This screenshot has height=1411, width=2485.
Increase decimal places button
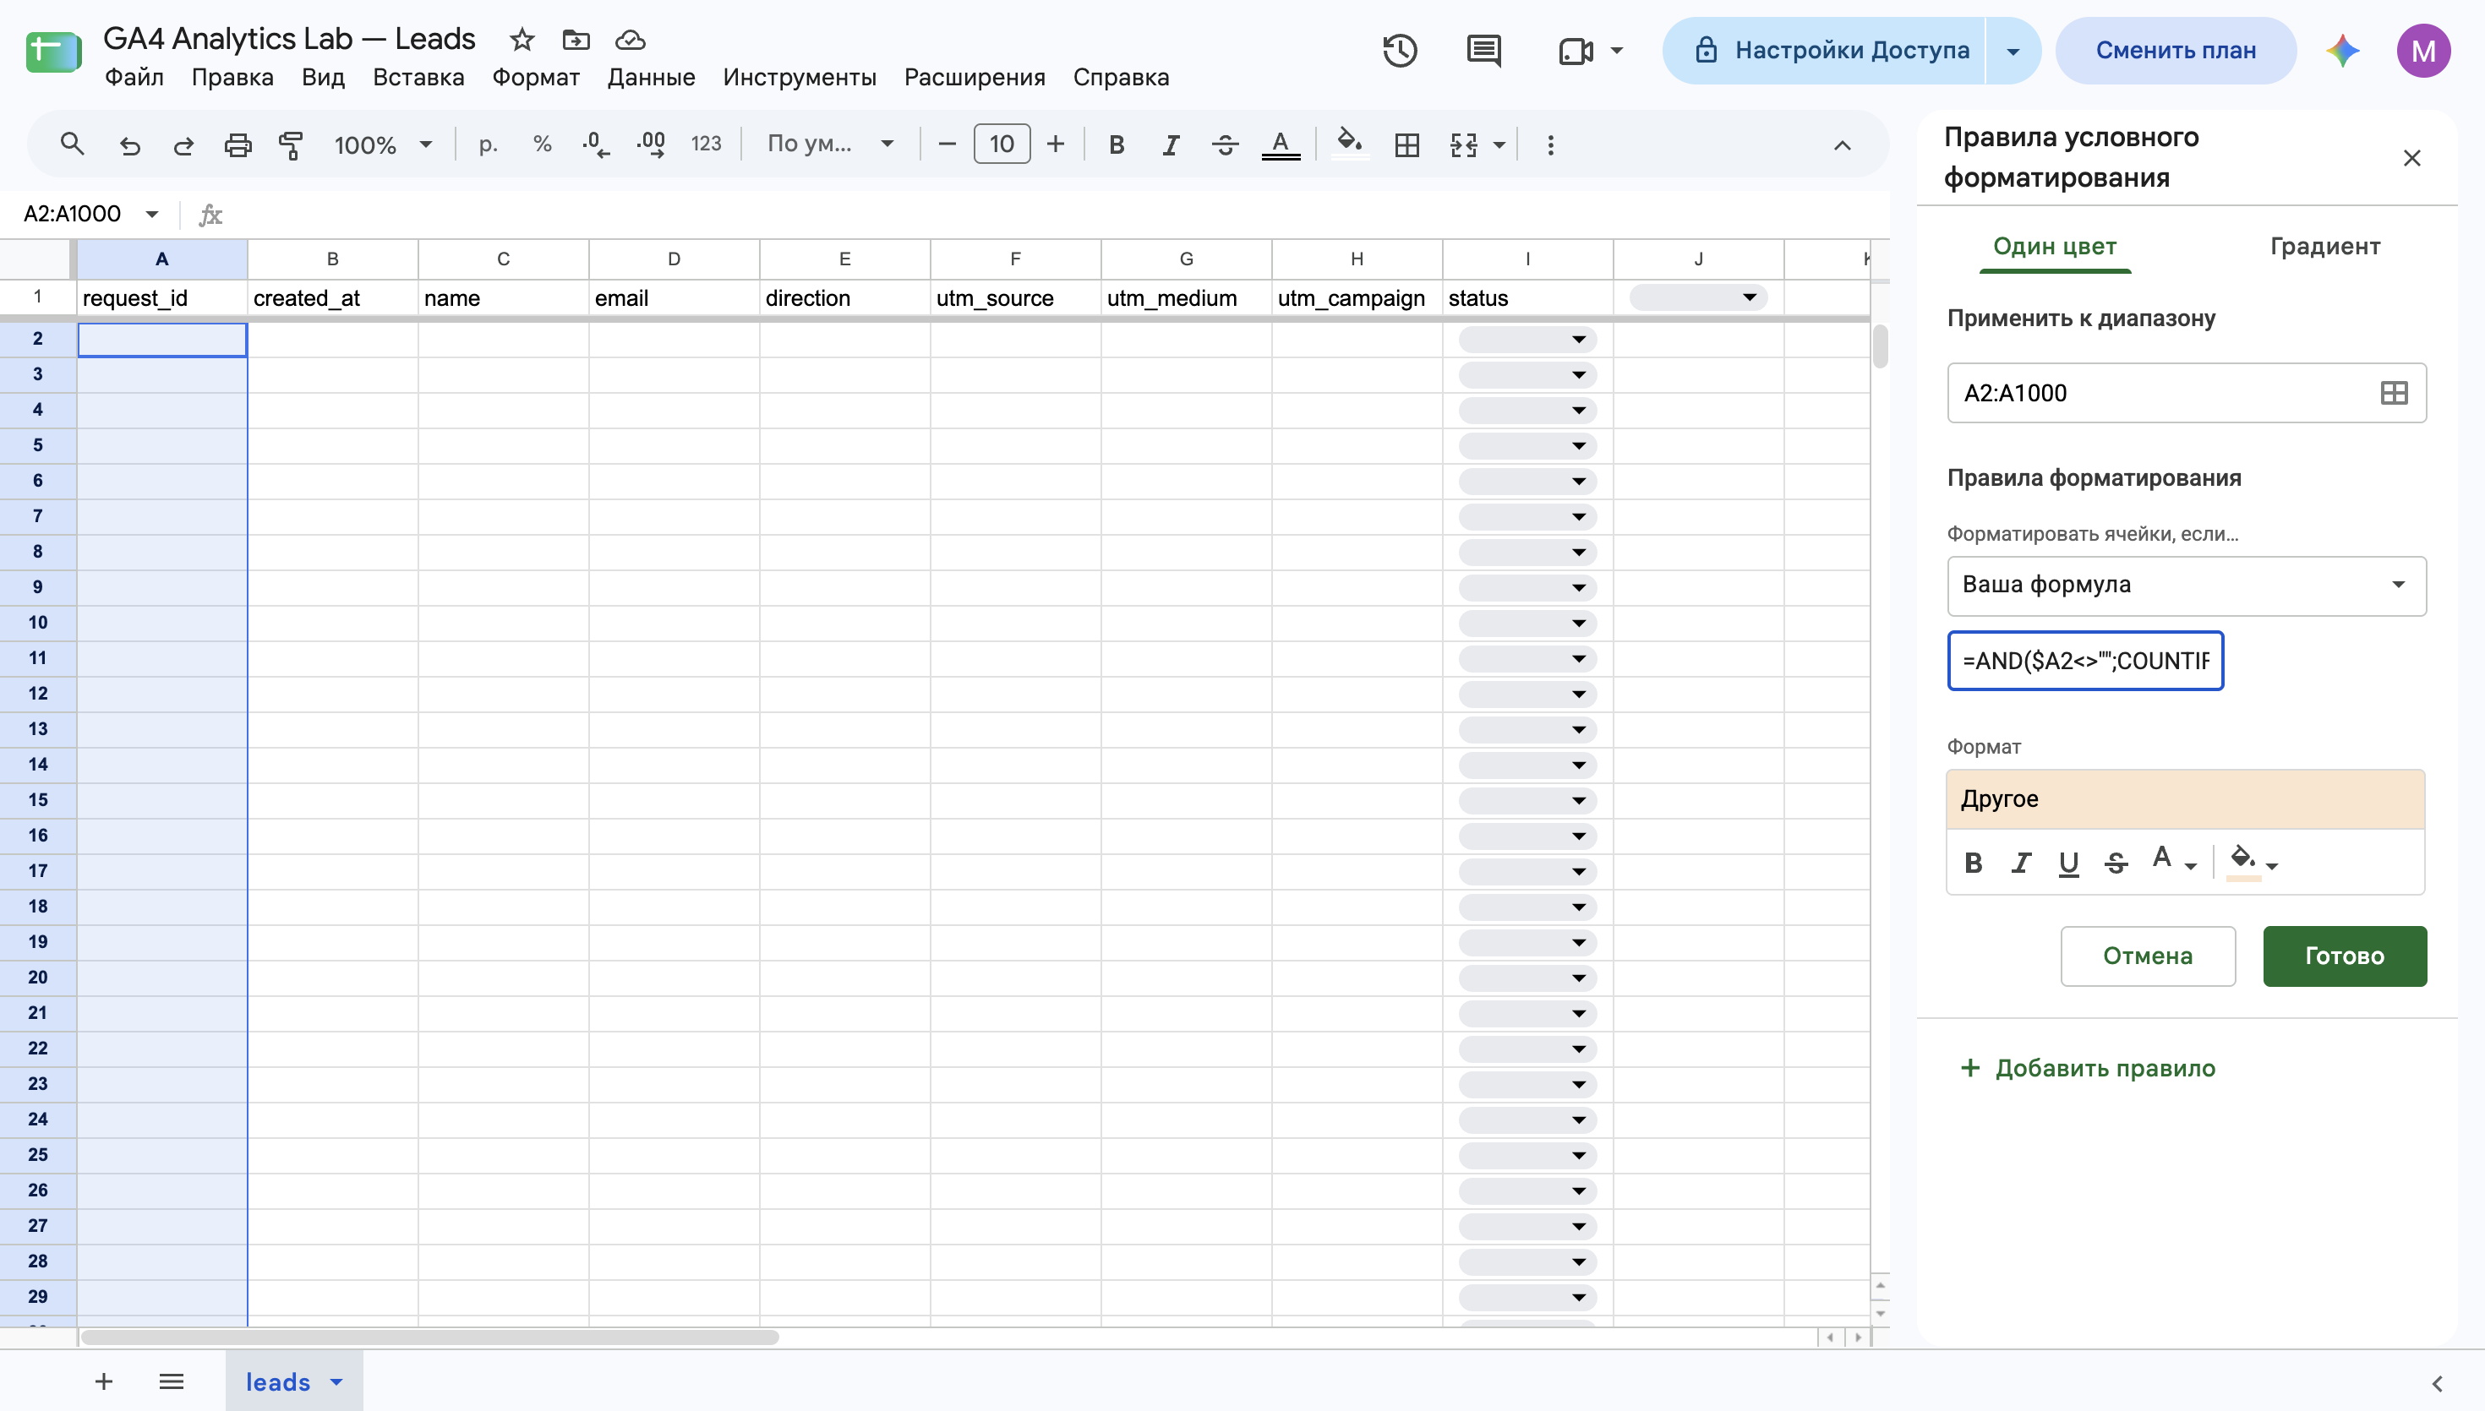[x=650, y=144]
